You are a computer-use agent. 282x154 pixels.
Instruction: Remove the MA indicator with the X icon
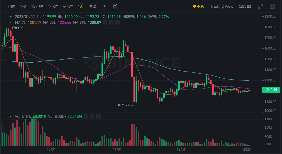118,22
